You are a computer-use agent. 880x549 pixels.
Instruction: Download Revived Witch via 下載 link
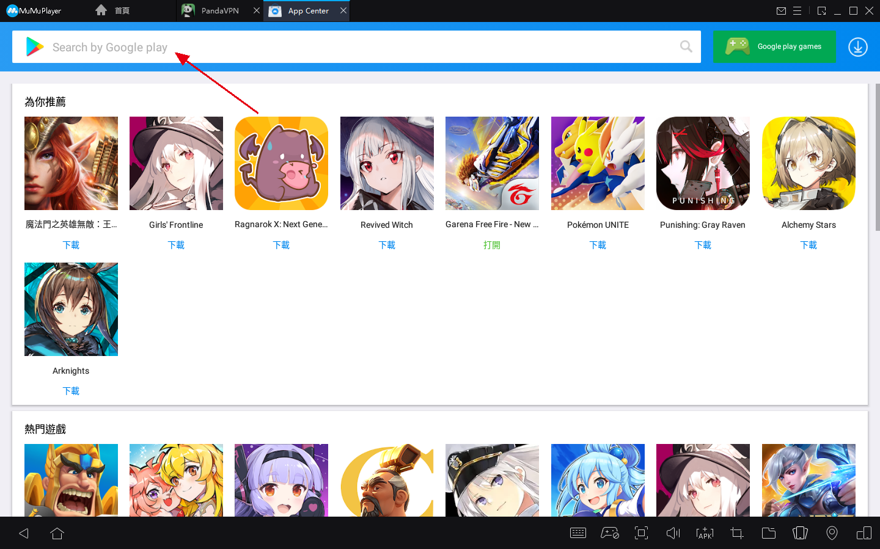(x=387, y=245)
